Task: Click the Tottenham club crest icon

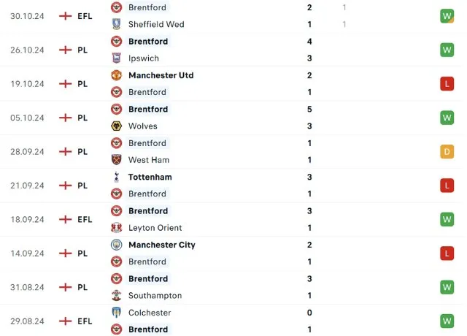Action: tap(116, 177)
